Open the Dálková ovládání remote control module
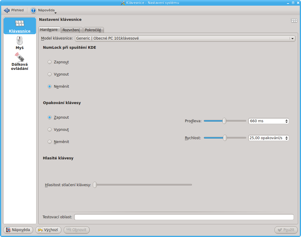 click(x=20, y=61)
